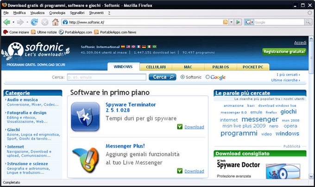
Task: Click the address bar URL field
Action: click(145, 22)
